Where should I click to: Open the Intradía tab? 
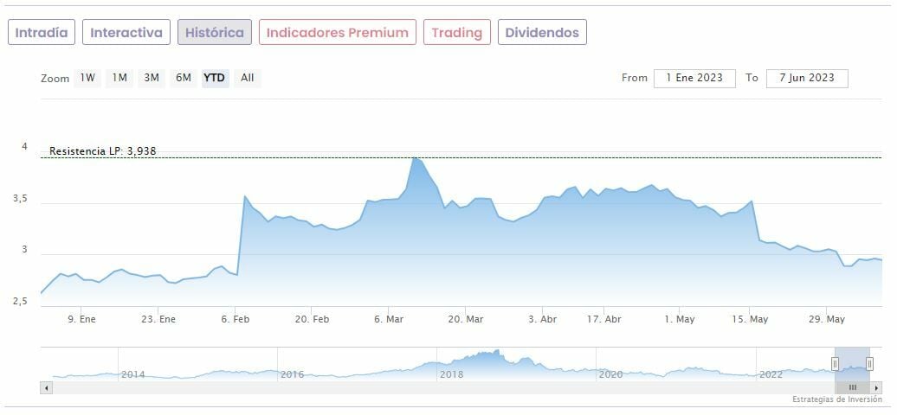[x=42, y=33]
